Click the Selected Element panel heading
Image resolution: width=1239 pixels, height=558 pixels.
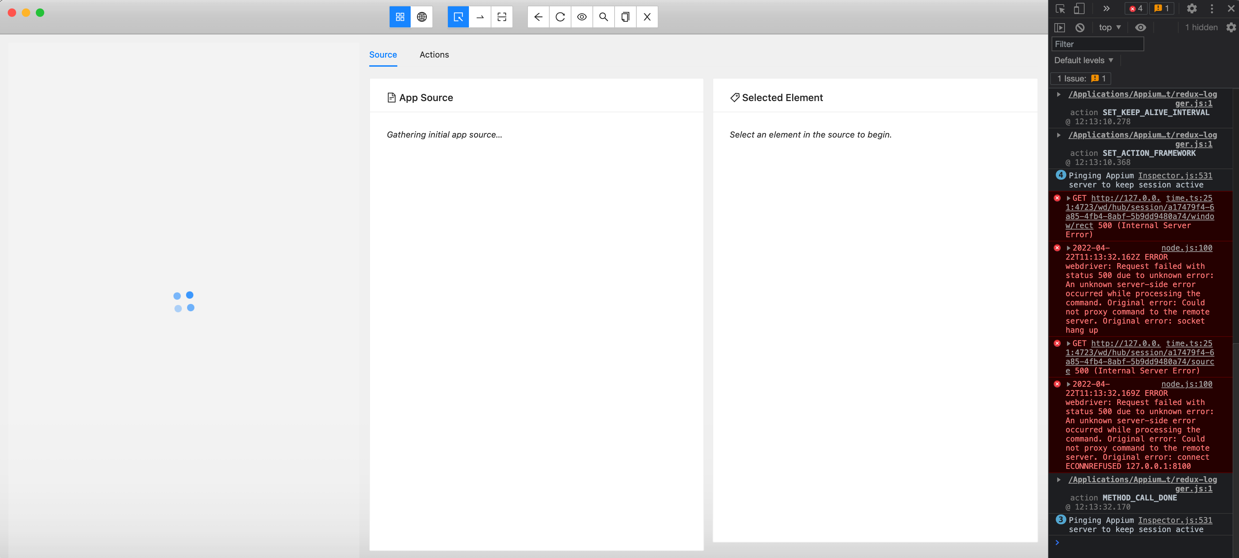click(x=776, y=98)
